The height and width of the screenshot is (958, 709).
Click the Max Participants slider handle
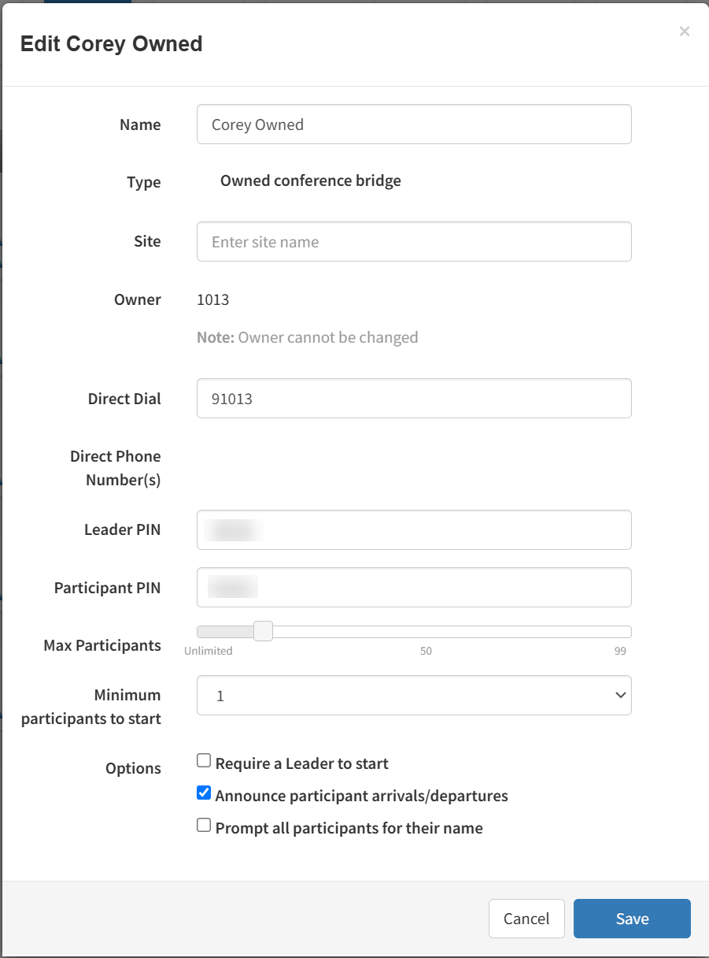[263, 631]
